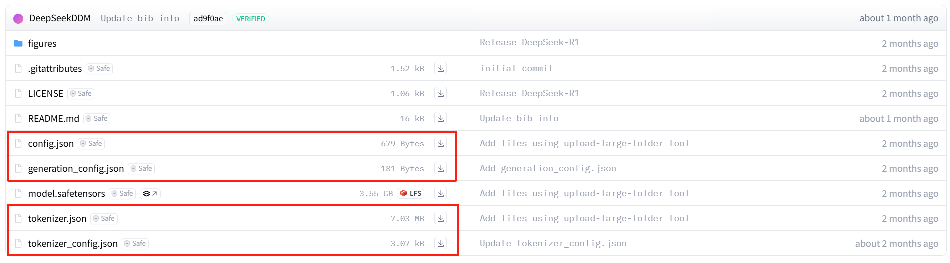
Task: Click the 7.03 MB size of tokenizer.json
Action: [x=407, y=218]
